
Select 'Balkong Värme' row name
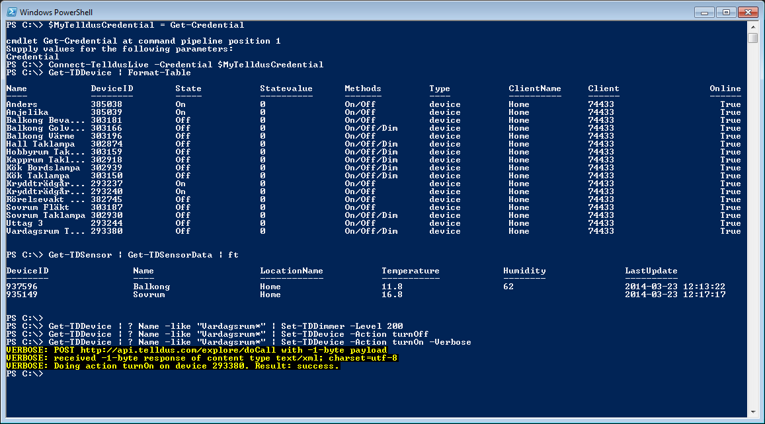click(x=40, y=136)
